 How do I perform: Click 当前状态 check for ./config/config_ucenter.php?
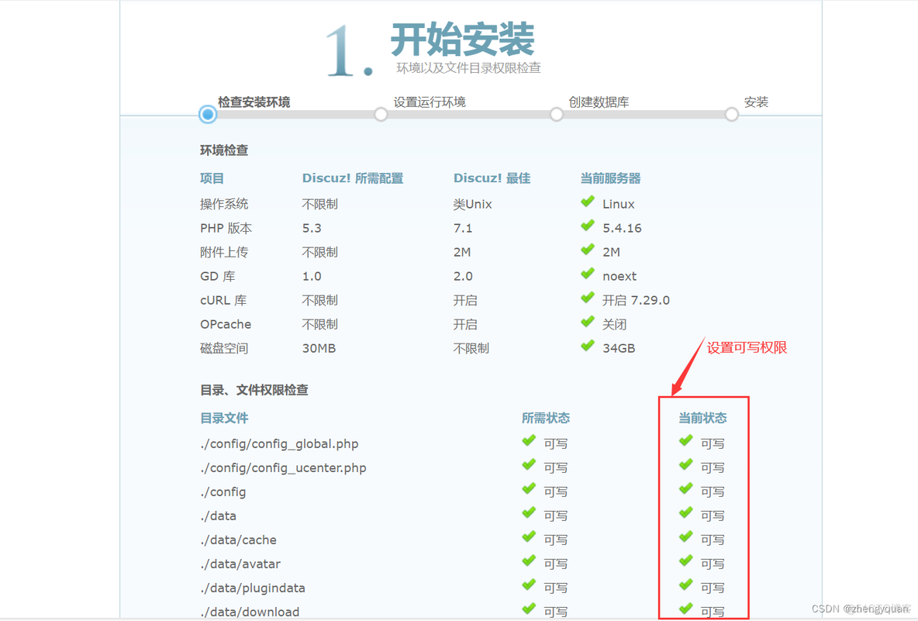(x=686, y=464)
